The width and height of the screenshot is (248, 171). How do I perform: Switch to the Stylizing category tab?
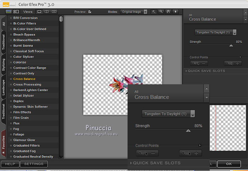point(4,64)
